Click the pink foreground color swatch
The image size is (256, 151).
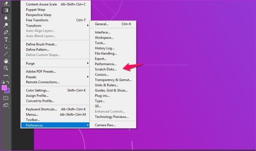click(4, 88)
